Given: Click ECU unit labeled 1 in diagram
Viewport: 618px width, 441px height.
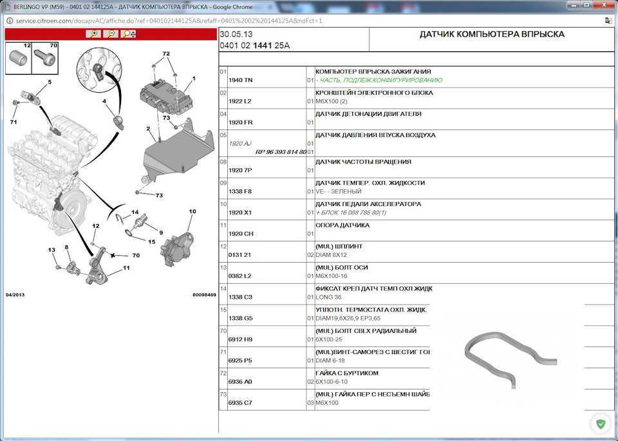Looking at the screenshot, I should coord(166,97).
